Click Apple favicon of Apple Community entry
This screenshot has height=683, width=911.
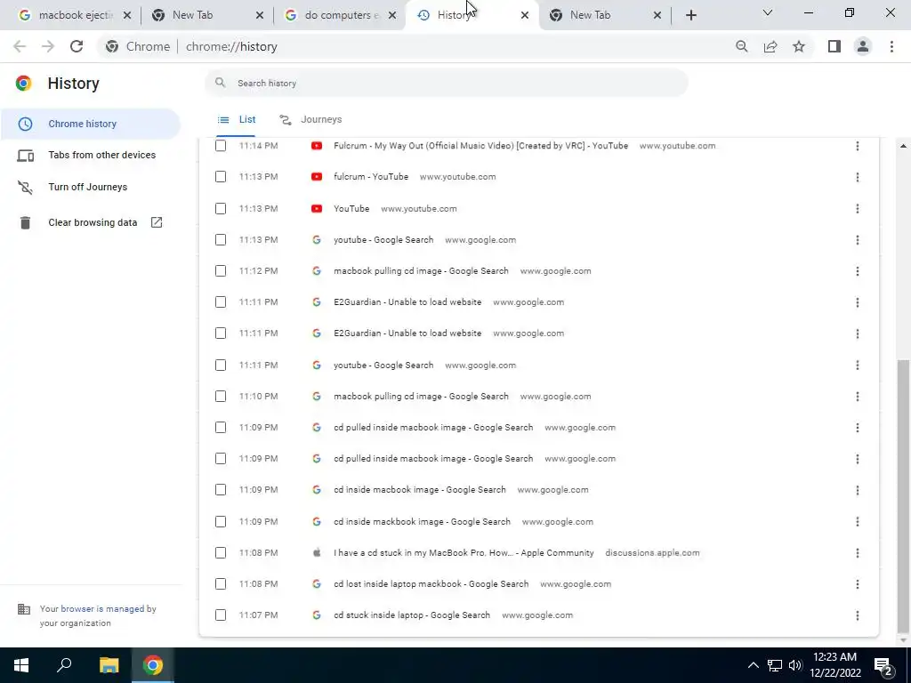coord(317,553)
